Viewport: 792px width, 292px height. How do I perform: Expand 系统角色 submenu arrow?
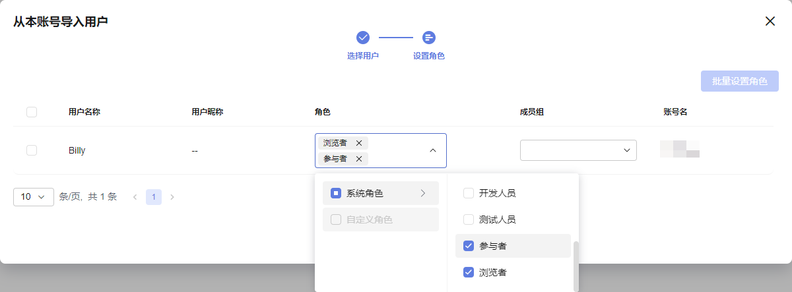click(423, 193)
